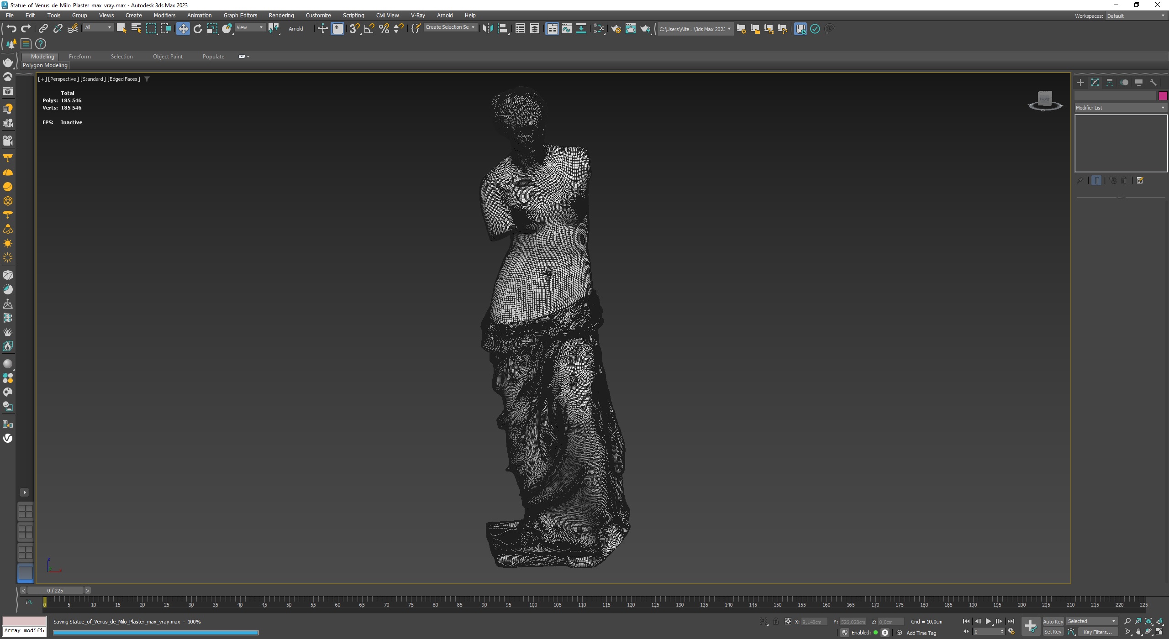Open the Select by Name dialog

click(x=136, y=29)
